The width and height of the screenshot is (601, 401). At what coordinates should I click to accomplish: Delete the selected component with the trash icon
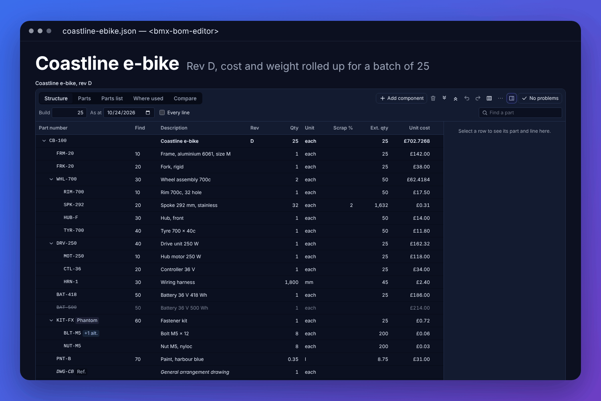coord(433,98)
